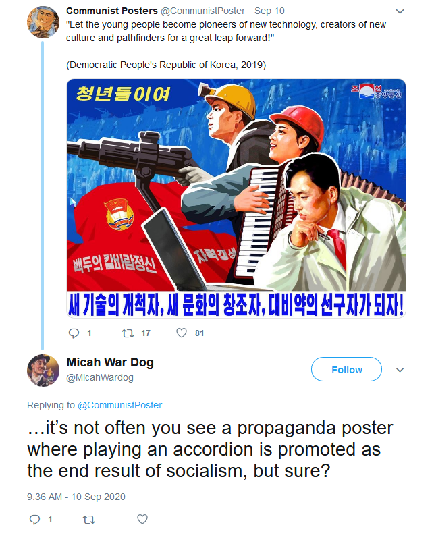The width and height of the screenshot is (432, 546).
Task: Reply to Micah War Dog's tweet
Action: (34, 520)
